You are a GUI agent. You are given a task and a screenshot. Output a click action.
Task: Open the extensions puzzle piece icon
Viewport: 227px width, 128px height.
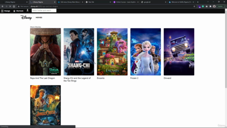click(x=210, y=6)
